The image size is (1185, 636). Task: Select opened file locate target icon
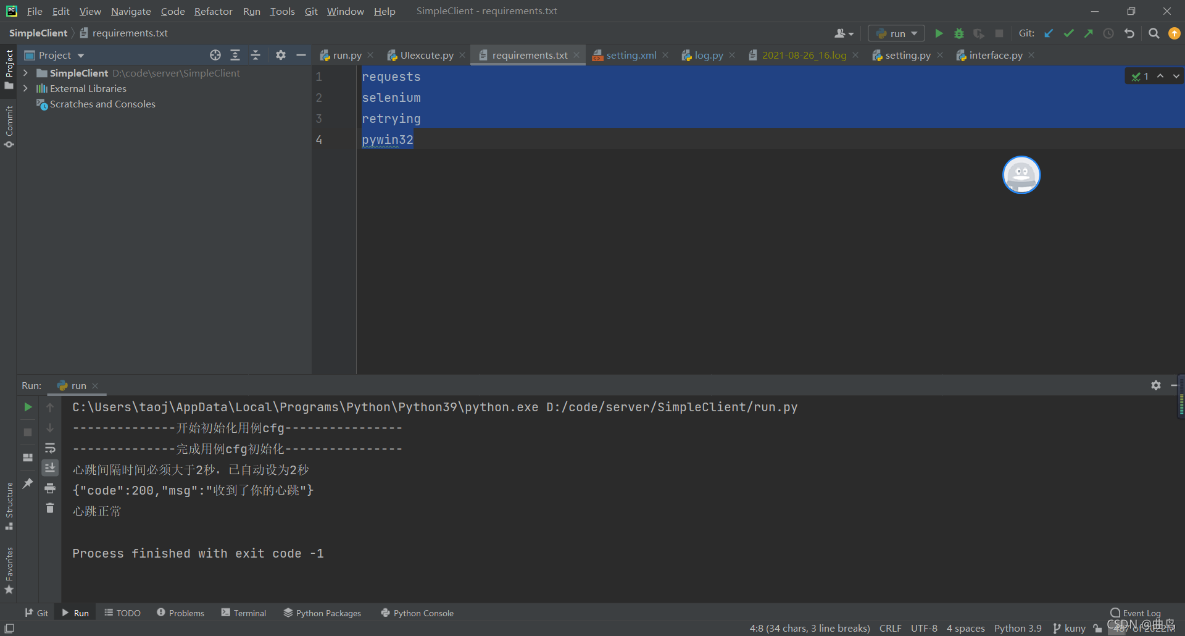(215, 55)
